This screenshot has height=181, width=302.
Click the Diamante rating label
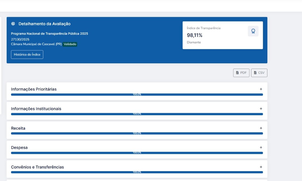tap(194, 42)
